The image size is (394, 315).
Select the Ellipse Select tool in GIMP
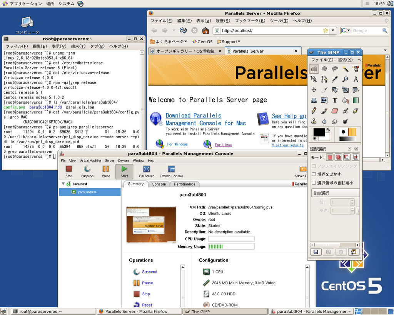coord(324,68)
